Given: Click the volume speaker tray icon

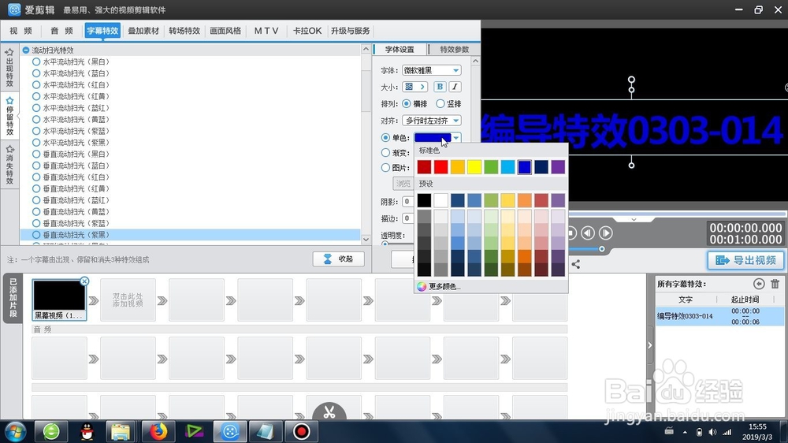Looking at the screenshot, I should click(x=712, y=432).
